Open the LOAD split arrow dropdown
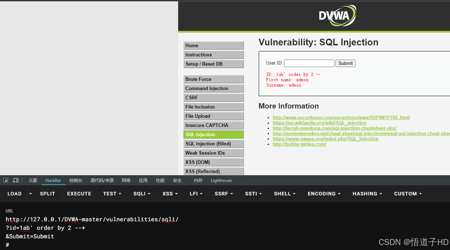450x250 pixels. pyautogui.click(x=31, y=194)
